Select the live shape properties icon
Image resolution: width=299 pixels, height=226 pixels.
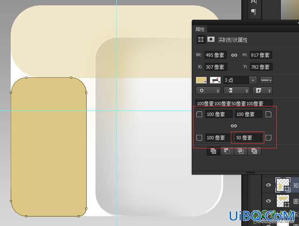[x=201, y=39]
